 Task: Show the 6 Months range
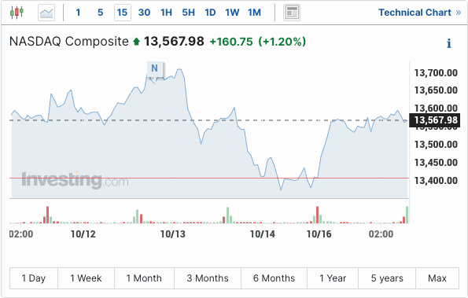(274, 278)
